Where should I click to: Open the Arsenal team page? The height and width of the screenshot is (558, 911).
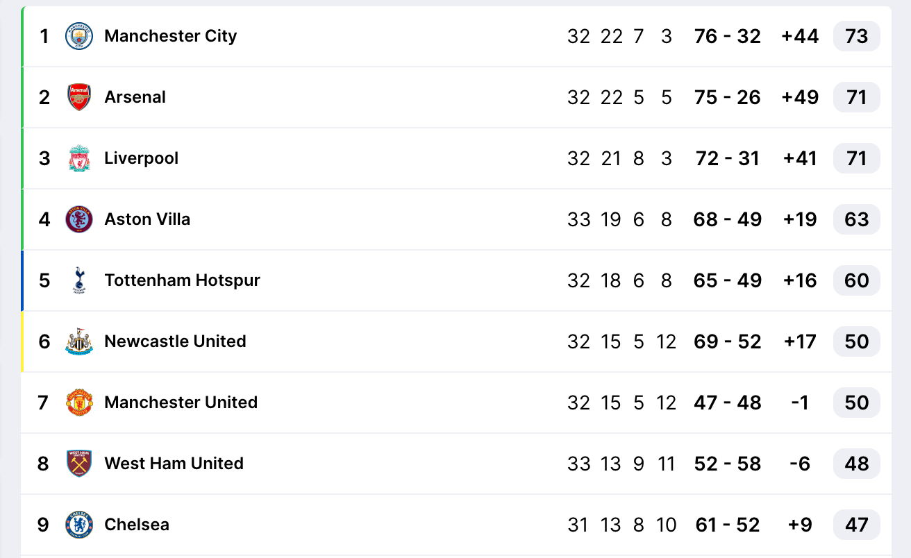pyautogui.click(x=135, y=97)
